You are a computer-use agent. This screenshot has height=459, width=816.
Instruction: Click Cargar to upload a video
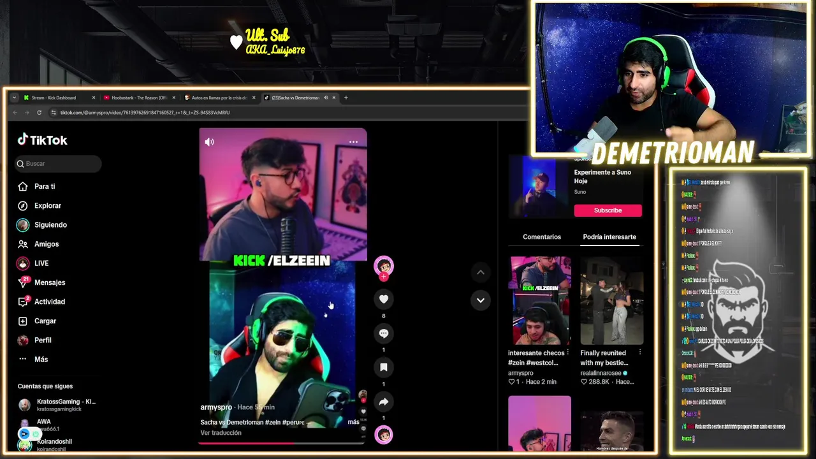(37, 321)
